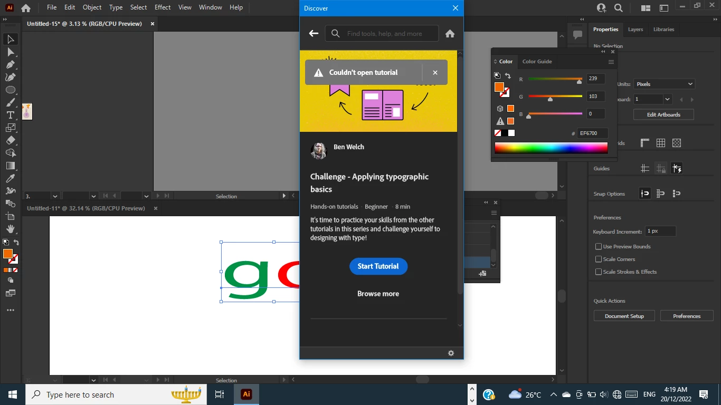The image size is (721, 405).
Task: Select the Eraser tool
Action: coord(11,141)
